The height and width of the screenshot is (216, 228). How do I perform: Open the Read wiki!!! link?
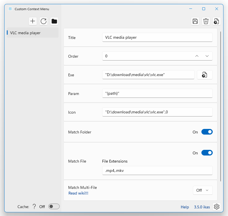(x=78, y=193)
